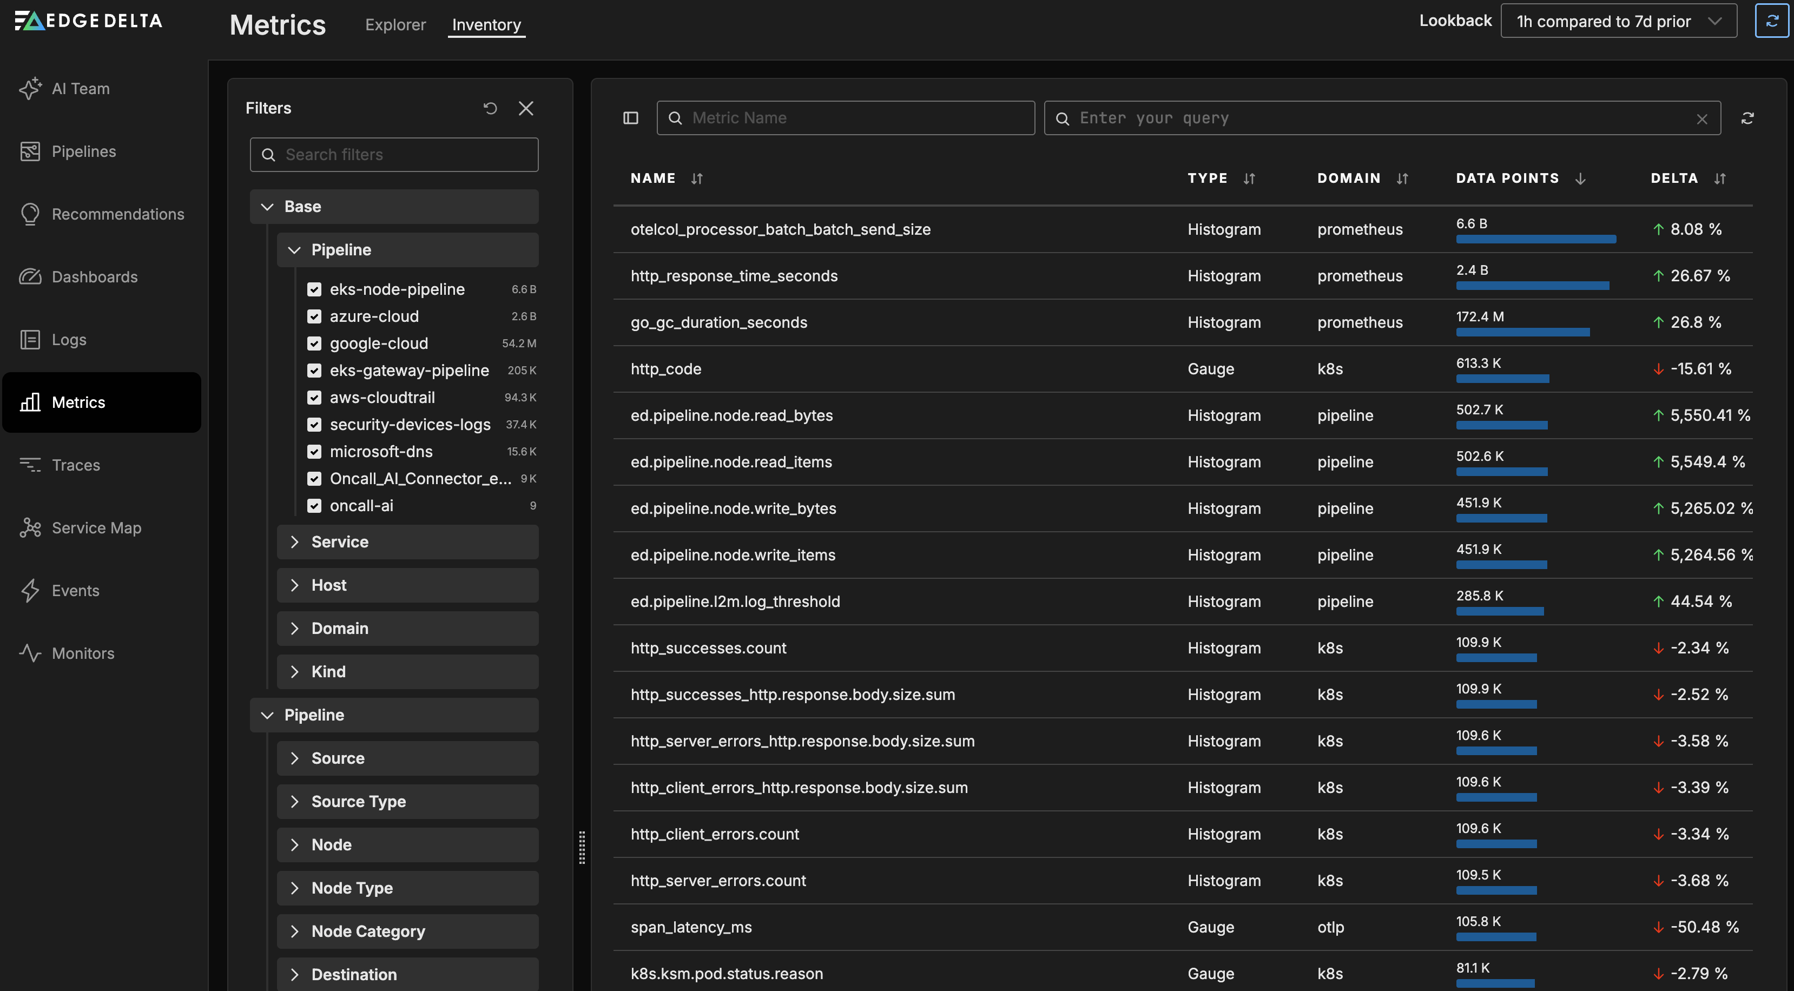Image resolution: width=1794 pixels, height=991 pixels.
Task: Click the reset filters icon
Action: pyautogui.click(x=490, y=109)
